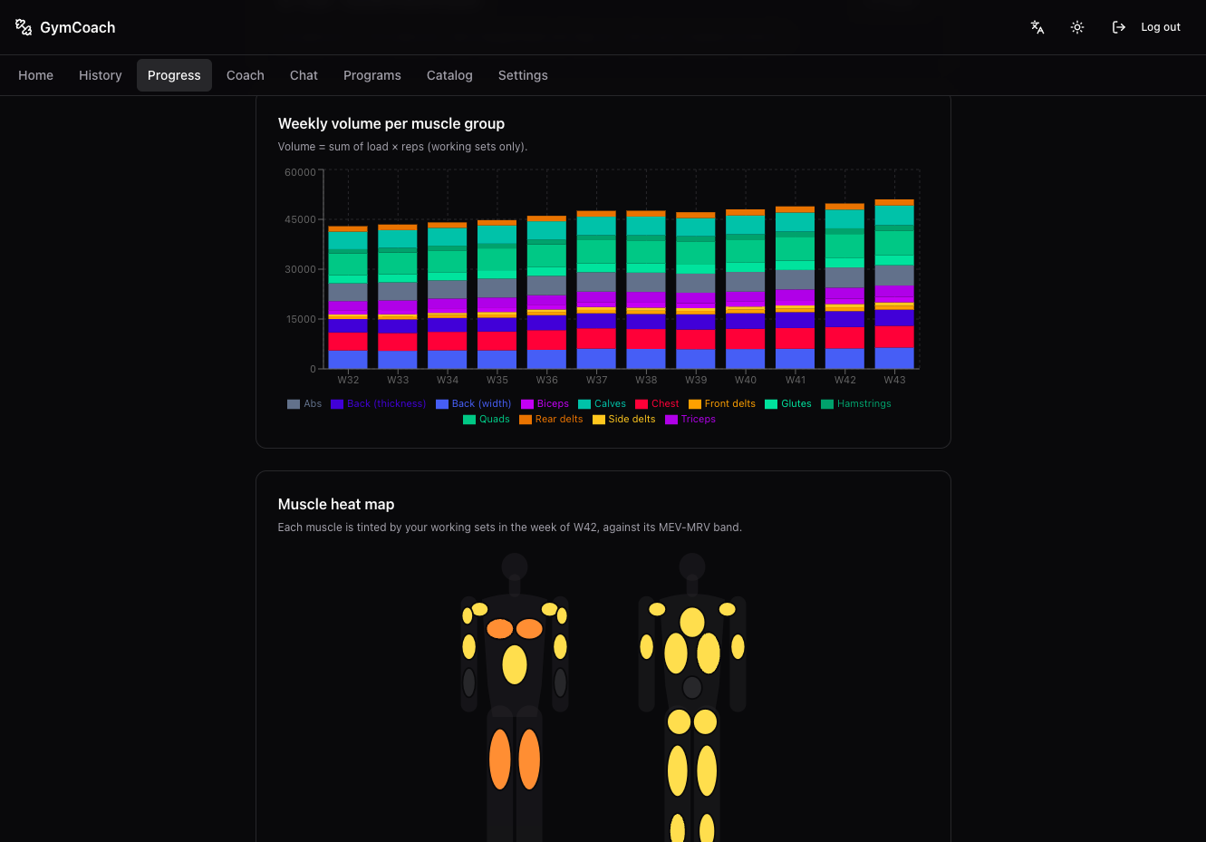Viewport: 1206px width, 842px height.
Task: Click the W32 stacked bar in chart
Action: pyautogui.click(x=348, y=297)
